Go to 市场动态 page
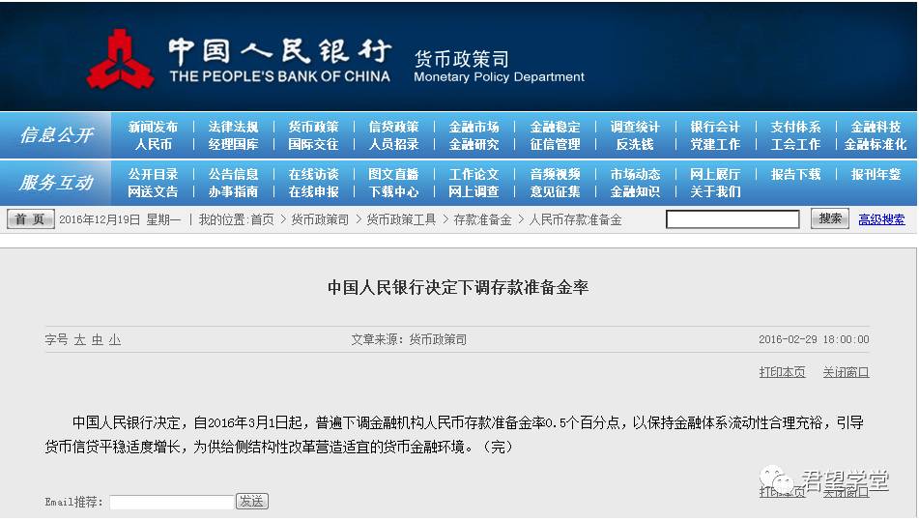This screenshot has height=521, width=919. (x=635, y=175)
